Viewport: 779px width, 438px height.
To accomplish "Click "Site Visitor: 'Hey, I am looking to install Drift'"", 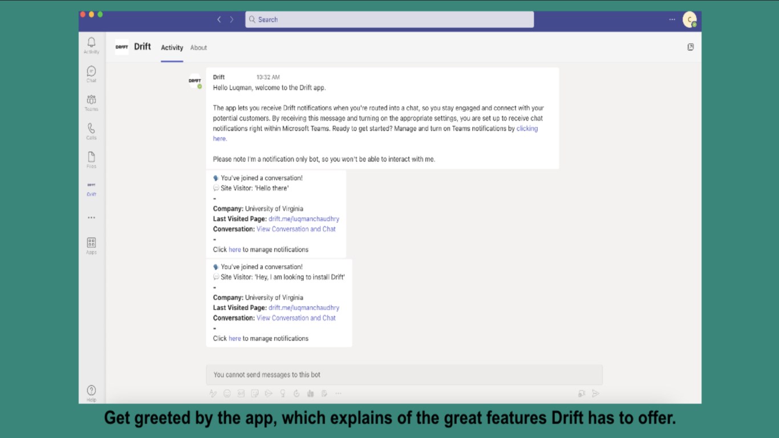I will point(283,277).
